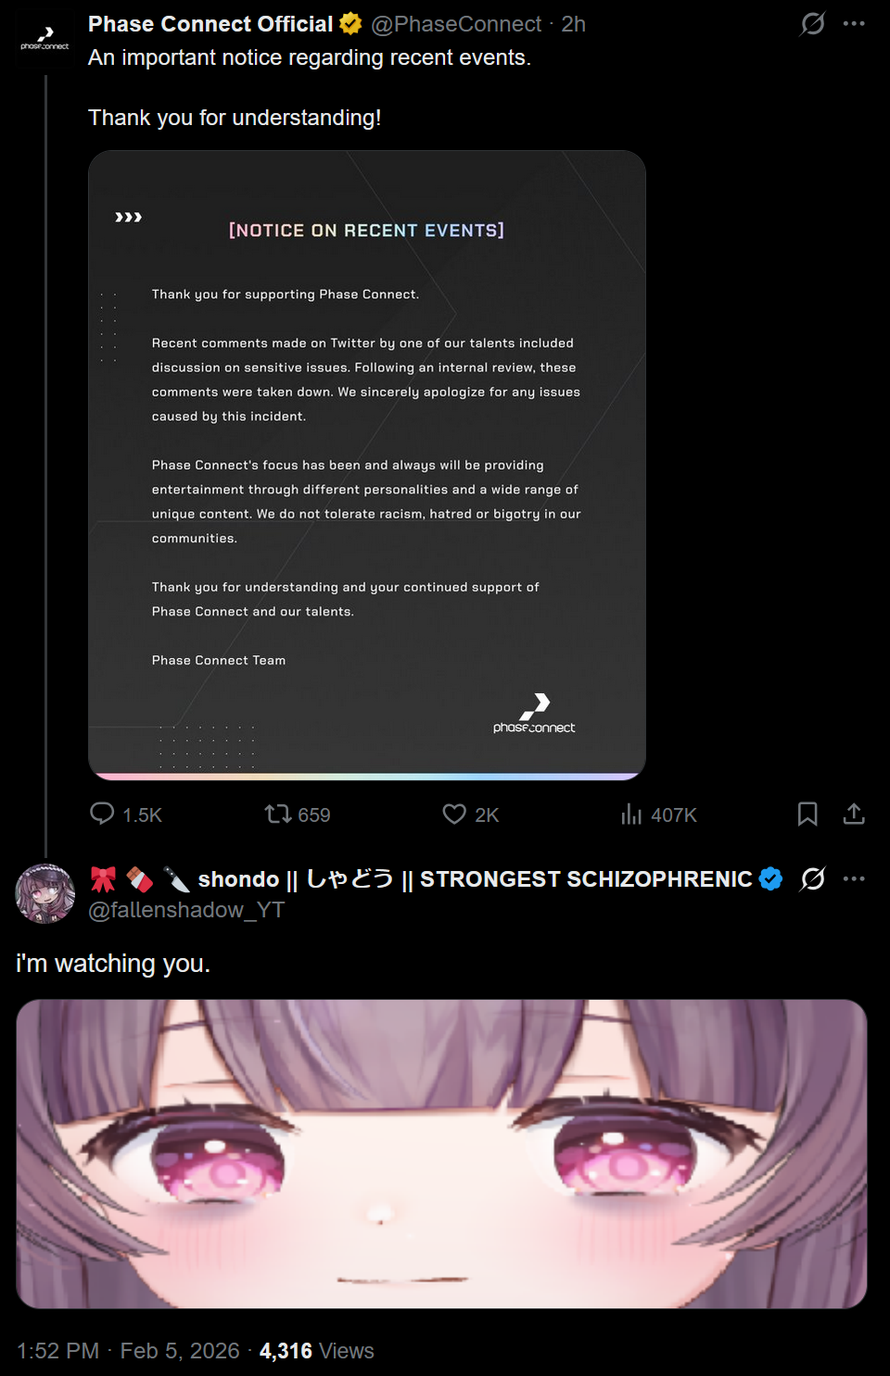Click the 2h timestamp on the post

574,24
